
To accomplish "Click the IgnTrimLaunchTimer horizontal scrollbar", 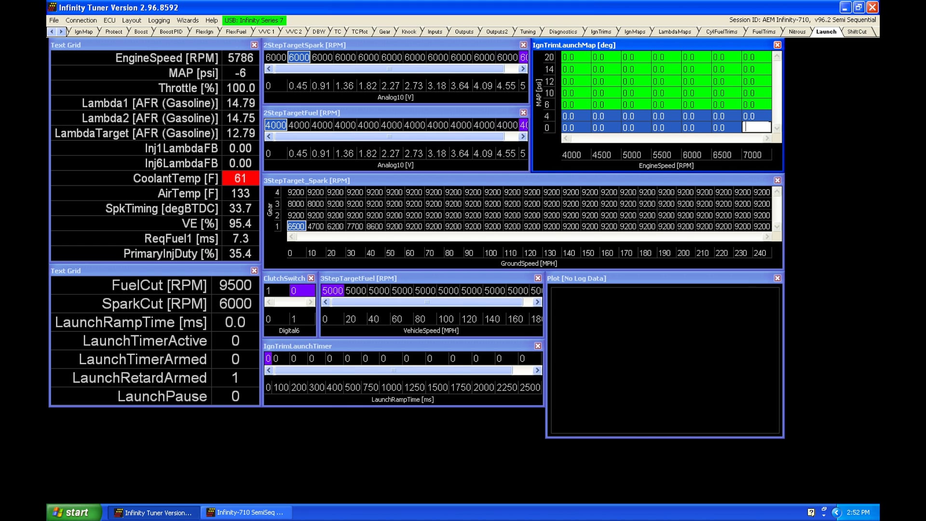I will 393,370.
